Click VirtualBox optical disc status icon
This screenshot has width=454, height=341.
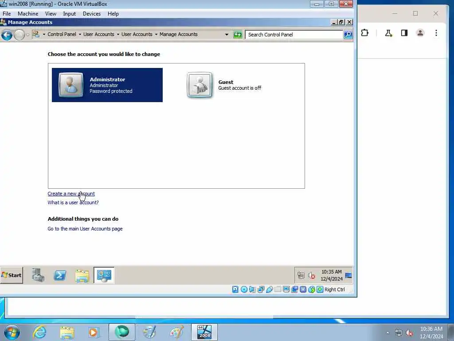pyautogui.click(x=244, y=289)
